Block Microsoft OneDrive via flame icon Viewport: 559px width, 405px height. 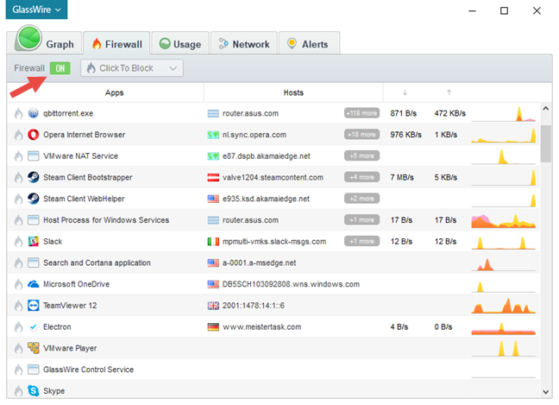pyautogui.click(x=18, y=284)
